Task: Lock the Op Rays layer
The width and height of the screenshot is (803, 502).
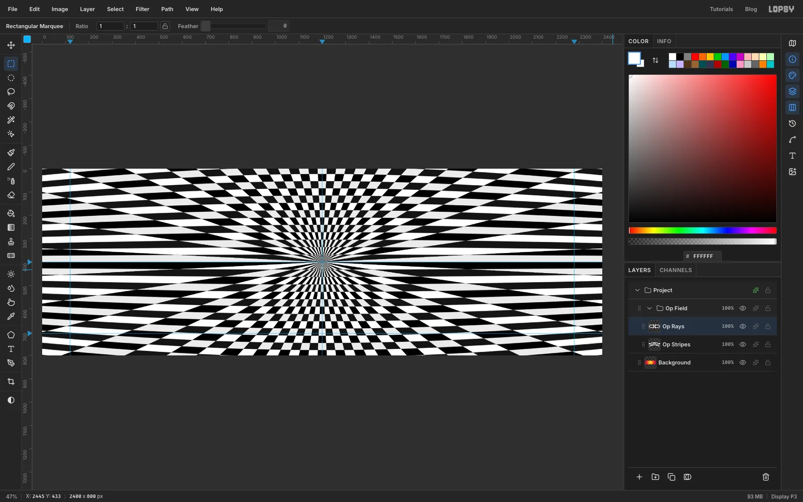Action: coord(768,326)
